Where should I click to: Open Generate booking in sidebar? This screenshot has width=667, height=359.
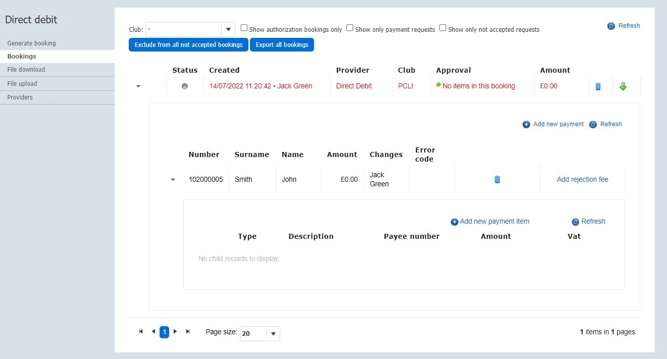pyautogui.click(x=32, y=43)
